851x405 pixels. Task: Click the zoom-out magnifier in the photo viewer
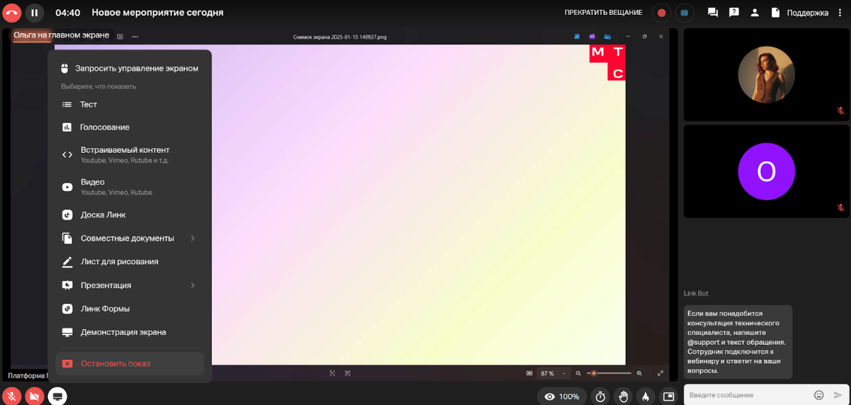(578, 373)
